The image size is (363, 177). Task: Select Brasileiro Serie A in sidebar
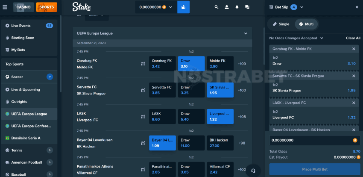29,138
